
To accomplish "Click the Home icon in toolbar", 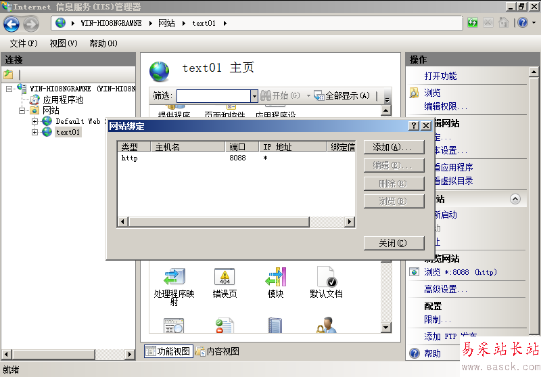I will pos(503,23).
